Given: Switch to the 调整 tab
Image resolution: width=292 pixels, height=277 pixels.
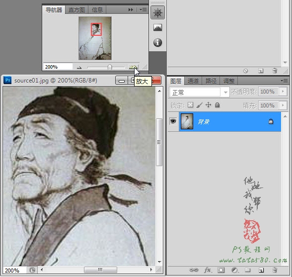Looking at the screenshot, I should [228, 81].
